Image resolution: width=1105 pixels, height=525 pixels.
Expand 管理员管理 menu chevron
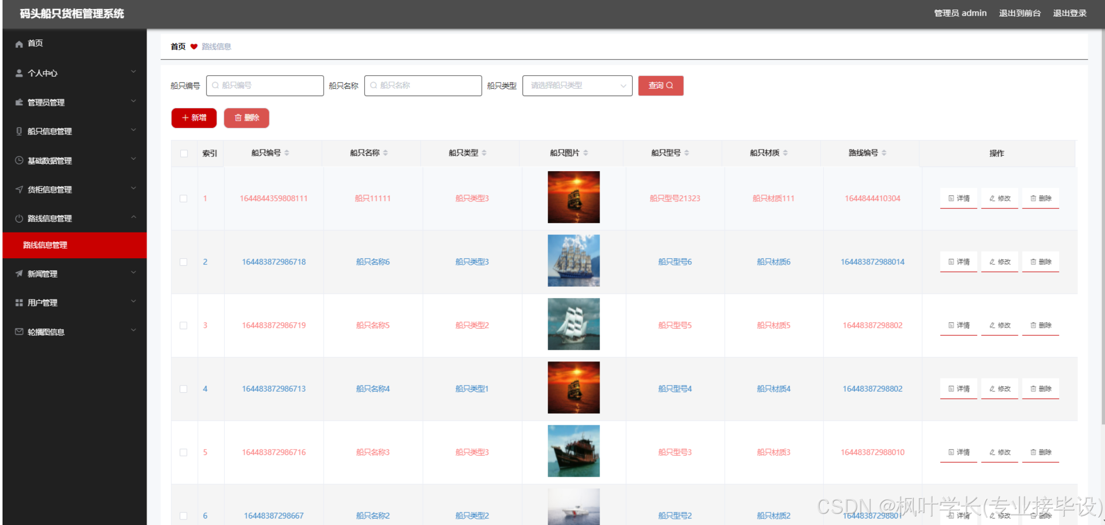pos(133,101)
